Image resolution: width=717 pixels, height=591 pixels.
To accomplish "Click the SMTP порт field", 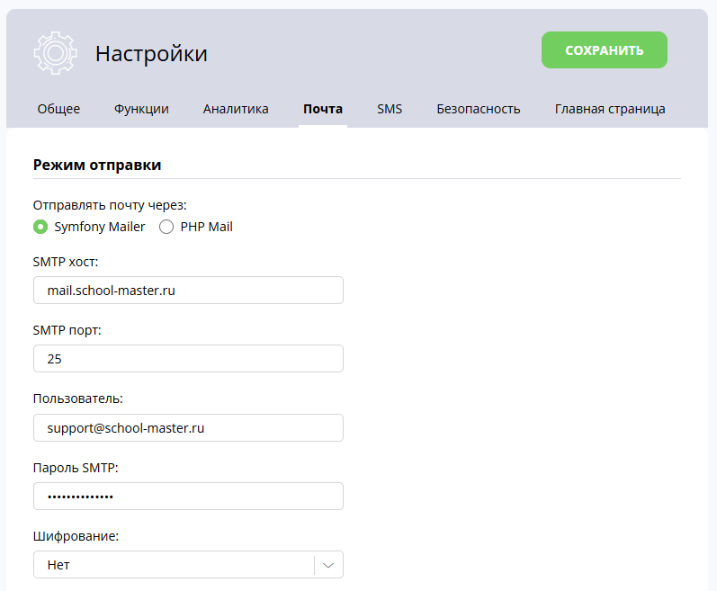I will pyautogui.click(x=188, y=359).
